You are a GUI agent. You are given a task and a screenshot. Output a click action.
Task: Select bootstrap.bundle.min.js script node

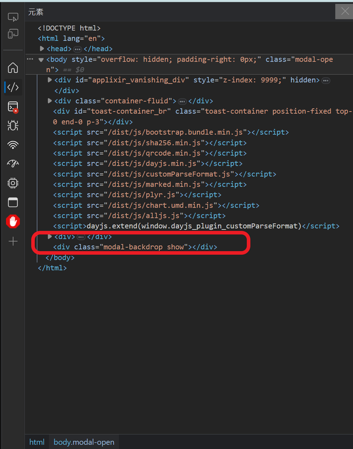(x=171, y=132)
